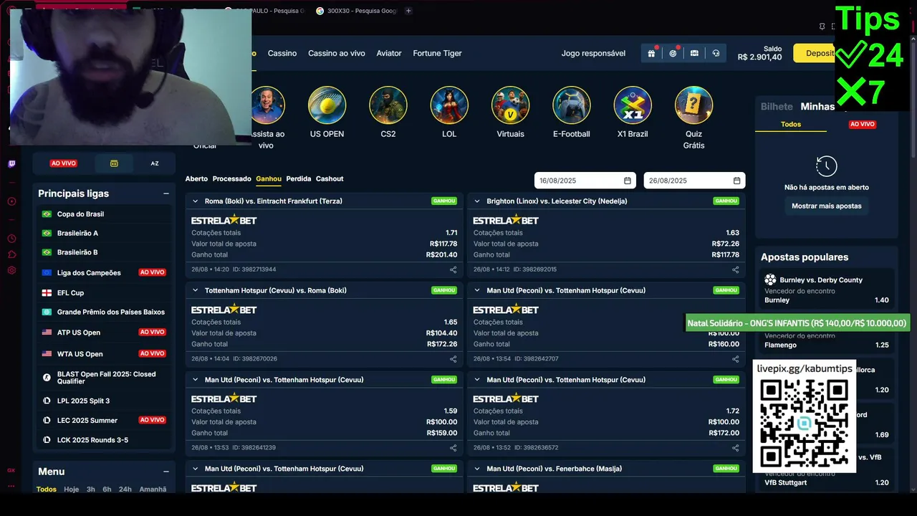Click the soccer ball icon on Burnley vs. Derby County
Viewport: 917px width, 516px height.
pos(770,279)
